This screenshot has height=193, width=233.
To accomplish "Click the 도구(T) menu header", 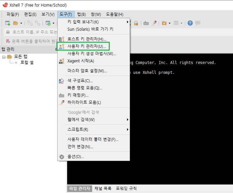I will 66,14.
